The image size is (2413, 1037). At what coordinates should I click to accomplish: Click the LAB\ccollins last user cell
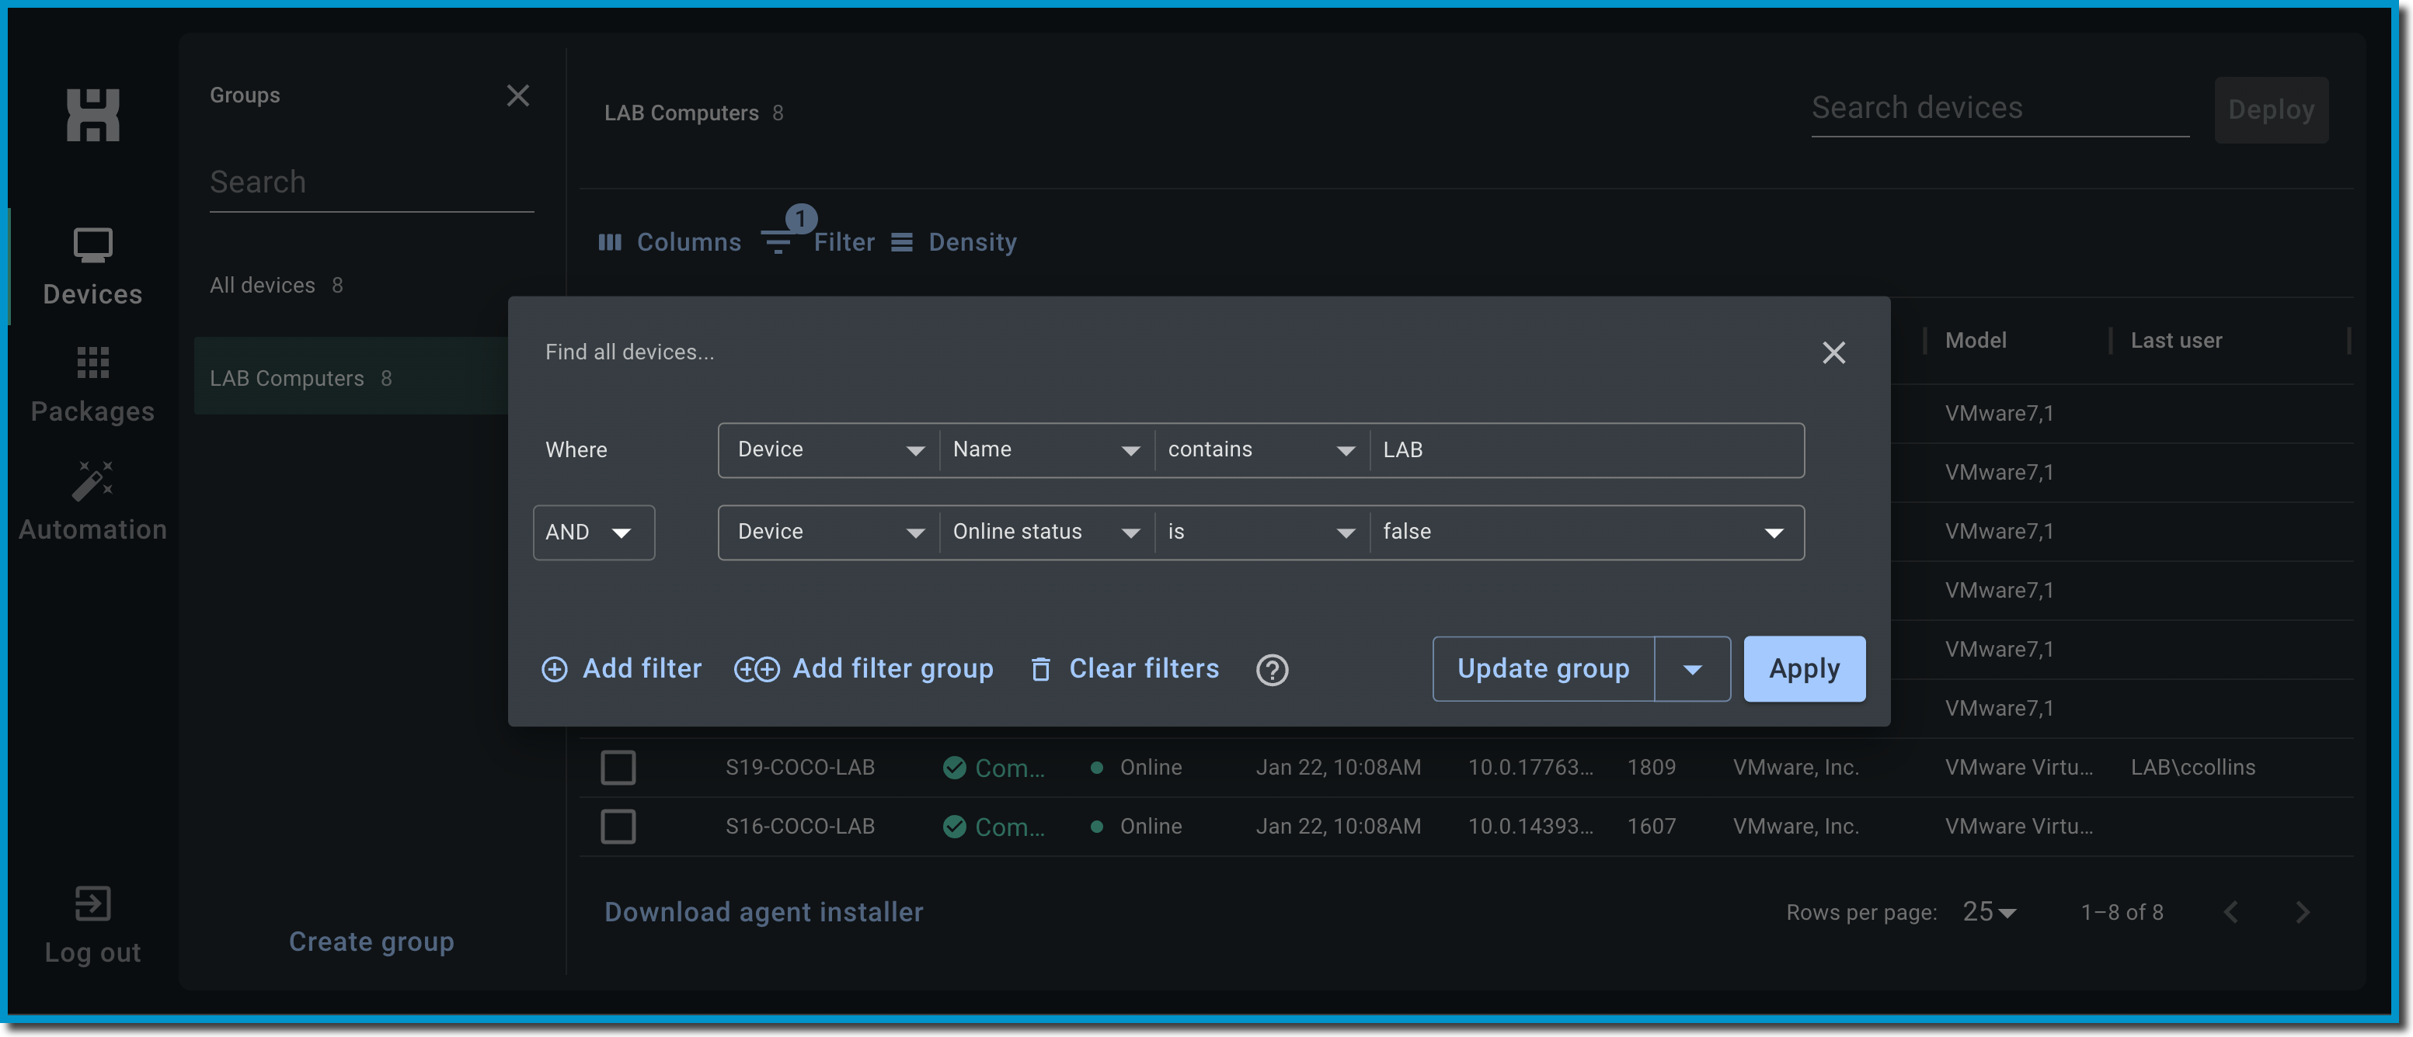2193,768
